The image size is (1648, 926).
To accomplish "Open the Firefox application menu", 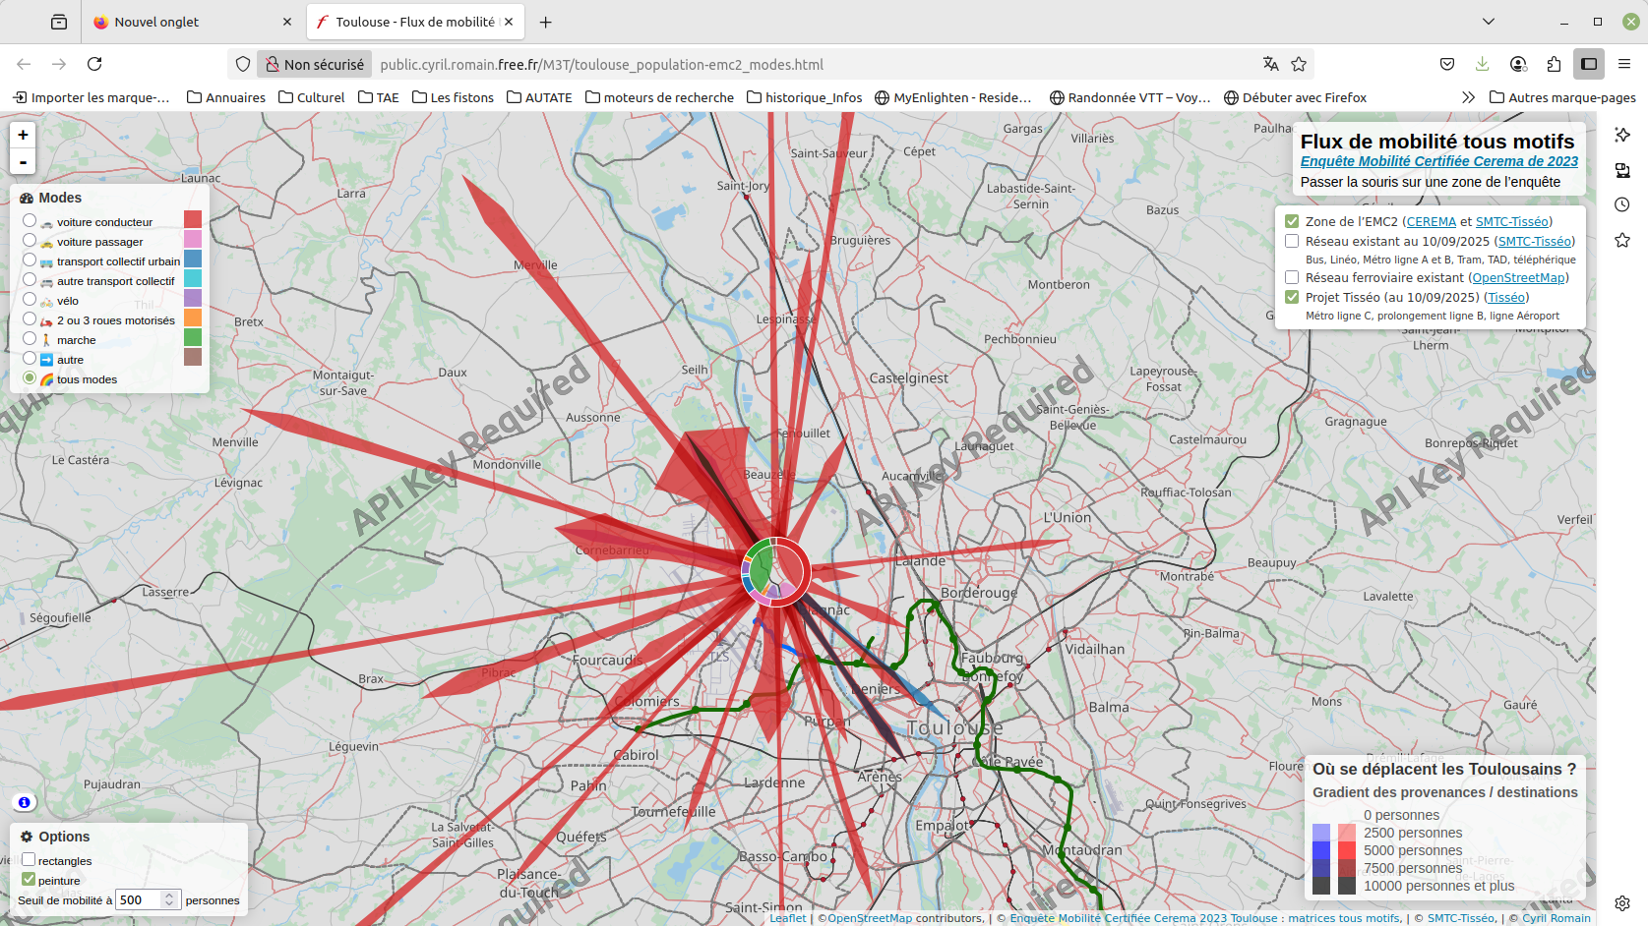I will [x=1624, y=64].
